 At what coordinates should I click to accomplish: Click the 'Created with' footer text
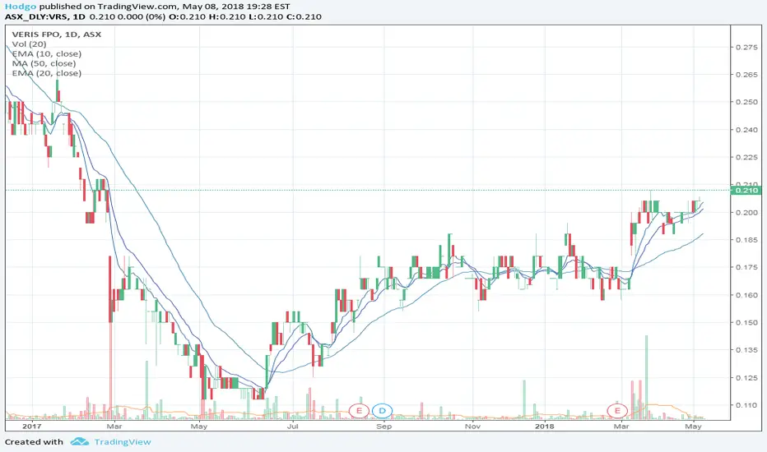[x=35, y=442]
